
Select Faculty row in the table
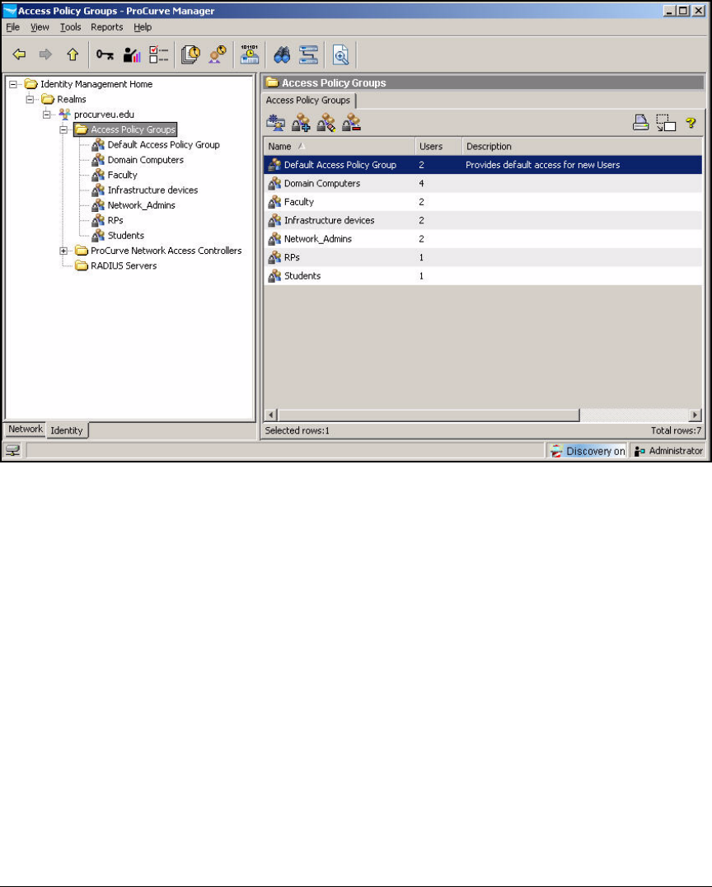[483, 202]
